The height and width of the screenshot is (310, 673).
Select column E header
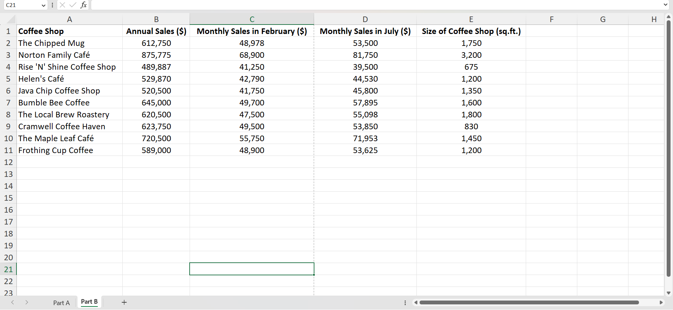coord(471,19)
